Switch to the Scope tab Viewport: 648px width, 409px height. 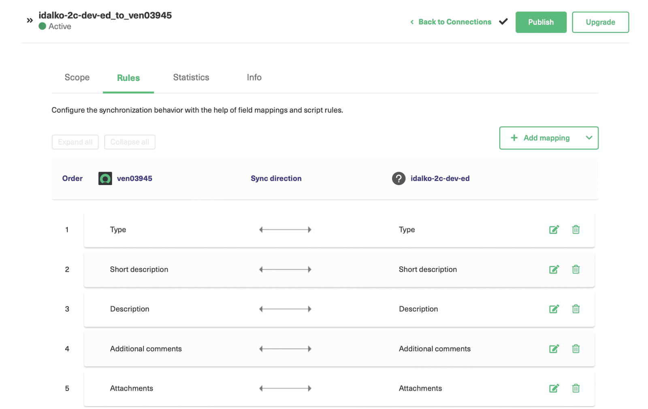pyautogui.click(x=77, y=77)
